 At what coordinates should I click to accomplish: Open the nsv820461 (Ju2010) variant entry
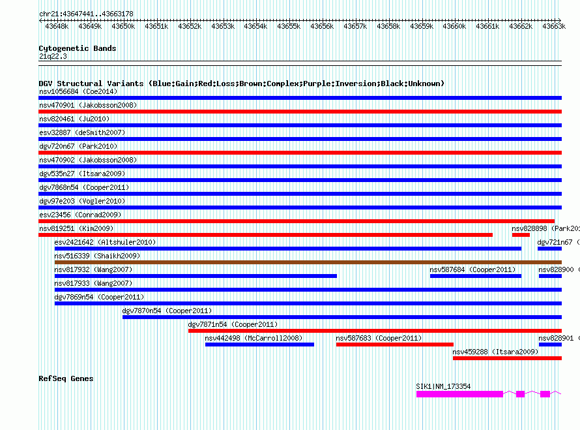pyautogui.click(x=74, y=119)
